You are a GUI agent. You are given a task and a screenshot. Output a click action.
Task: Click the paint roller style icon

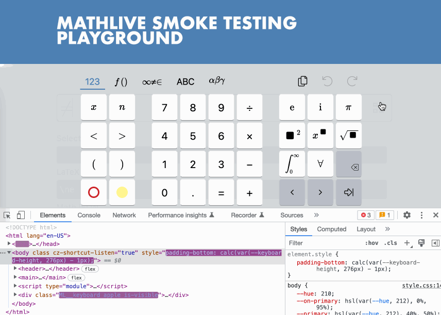[421, 243]
